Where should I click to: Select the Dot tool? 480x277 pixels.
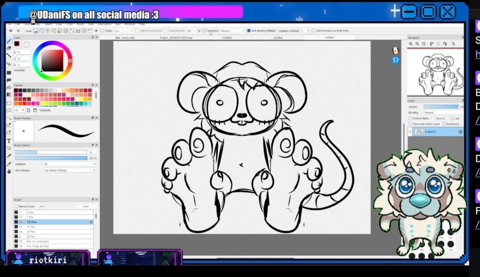point(9,56)
